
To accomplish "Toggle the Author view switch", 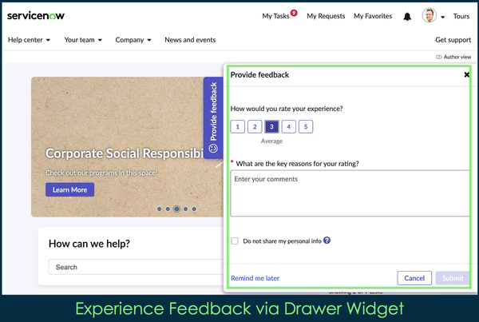I will (438, 57).
